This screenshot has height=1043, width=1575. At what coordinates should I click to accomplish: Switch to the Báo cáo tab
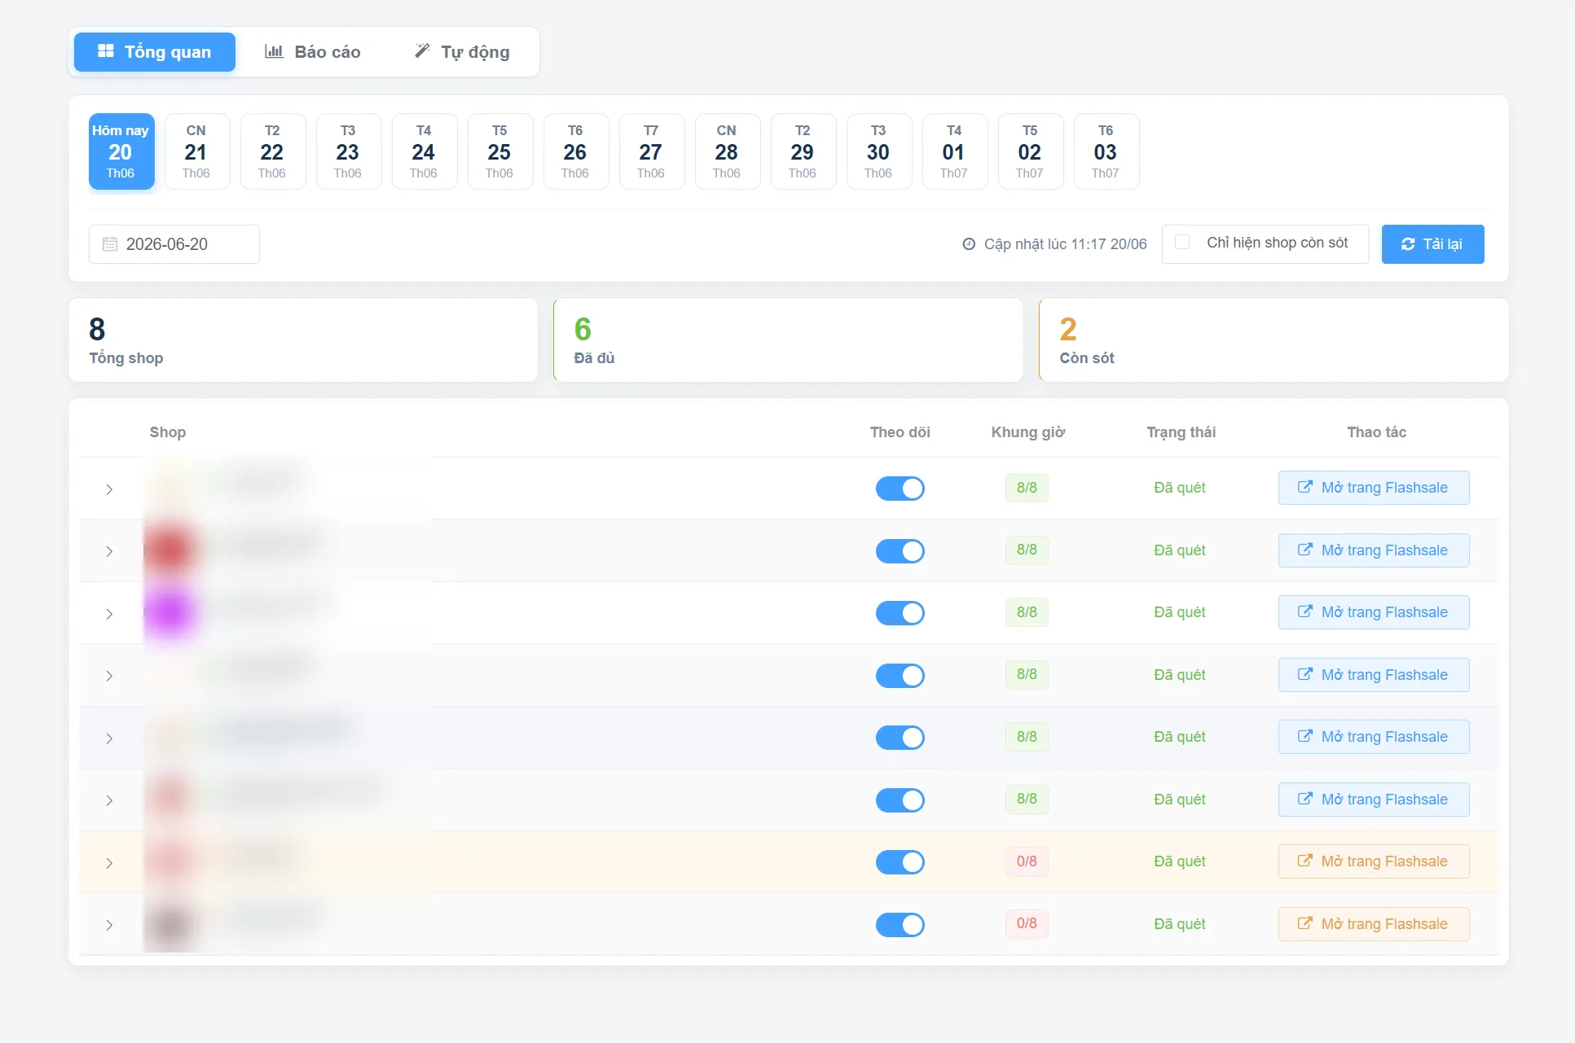point(313,52)
